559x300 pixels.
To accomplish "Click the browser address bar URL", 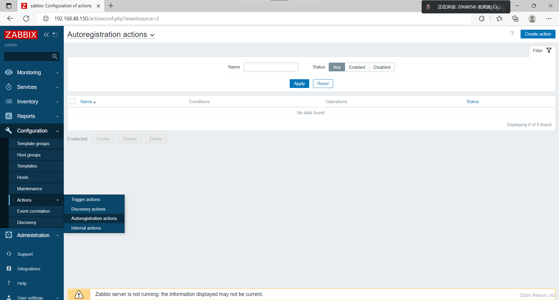I will 107,19.
